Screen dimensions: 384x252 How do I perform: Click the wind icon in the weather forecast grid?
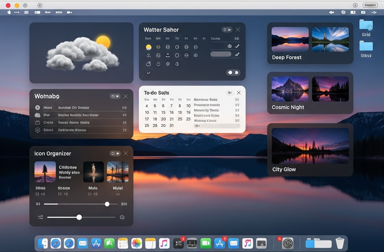(195, 55)
